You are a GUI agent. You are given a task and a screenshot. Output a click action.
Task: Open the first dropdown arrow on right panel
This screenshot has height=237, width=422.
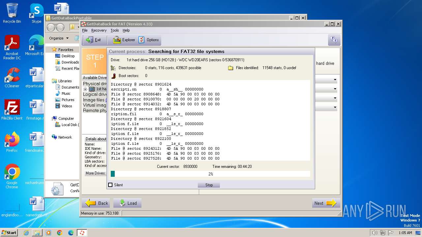click(x=335, y=80)
